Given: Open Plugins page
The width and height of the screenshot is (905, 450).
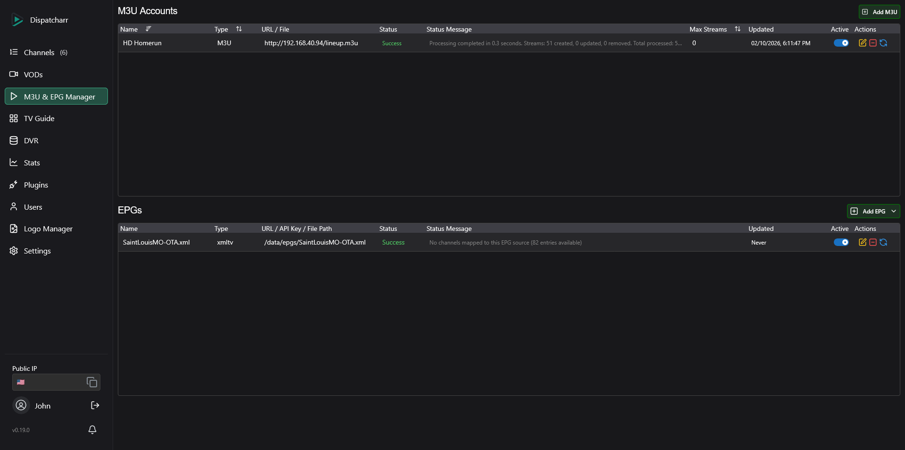Looking at the screenshot, I should [x=56, y=185].
